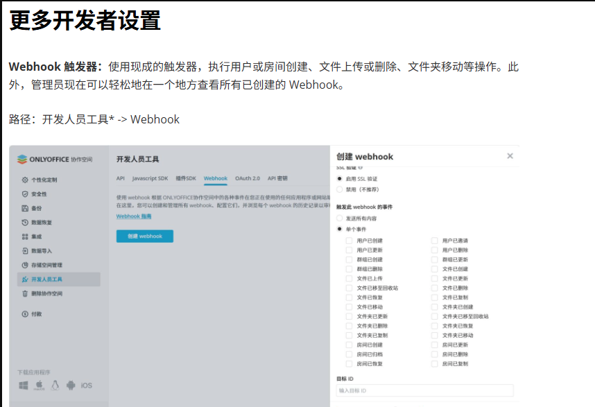595x407 pixels.
Task: Click the iOS app download icon
Action: pyautogui.click(x=87, y=386)
